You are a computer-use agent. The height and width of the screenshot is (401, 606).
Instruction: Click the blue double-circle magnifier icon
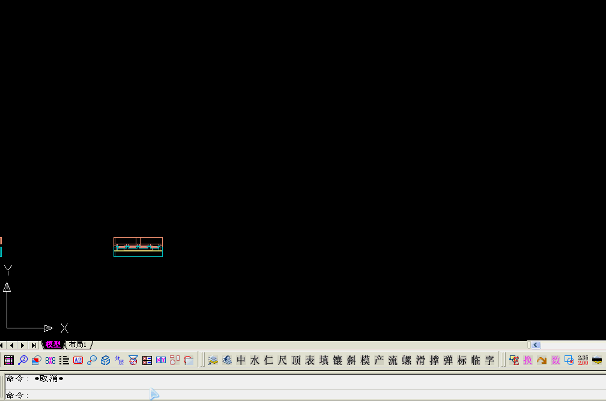pos(92,360)
